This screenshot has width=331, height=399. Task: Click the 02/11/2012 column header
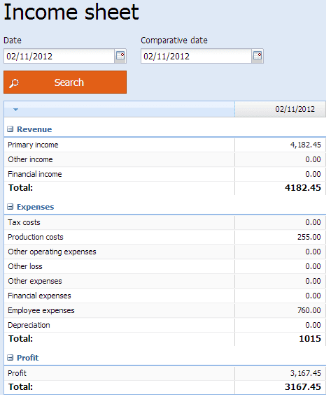coord(280,109)
